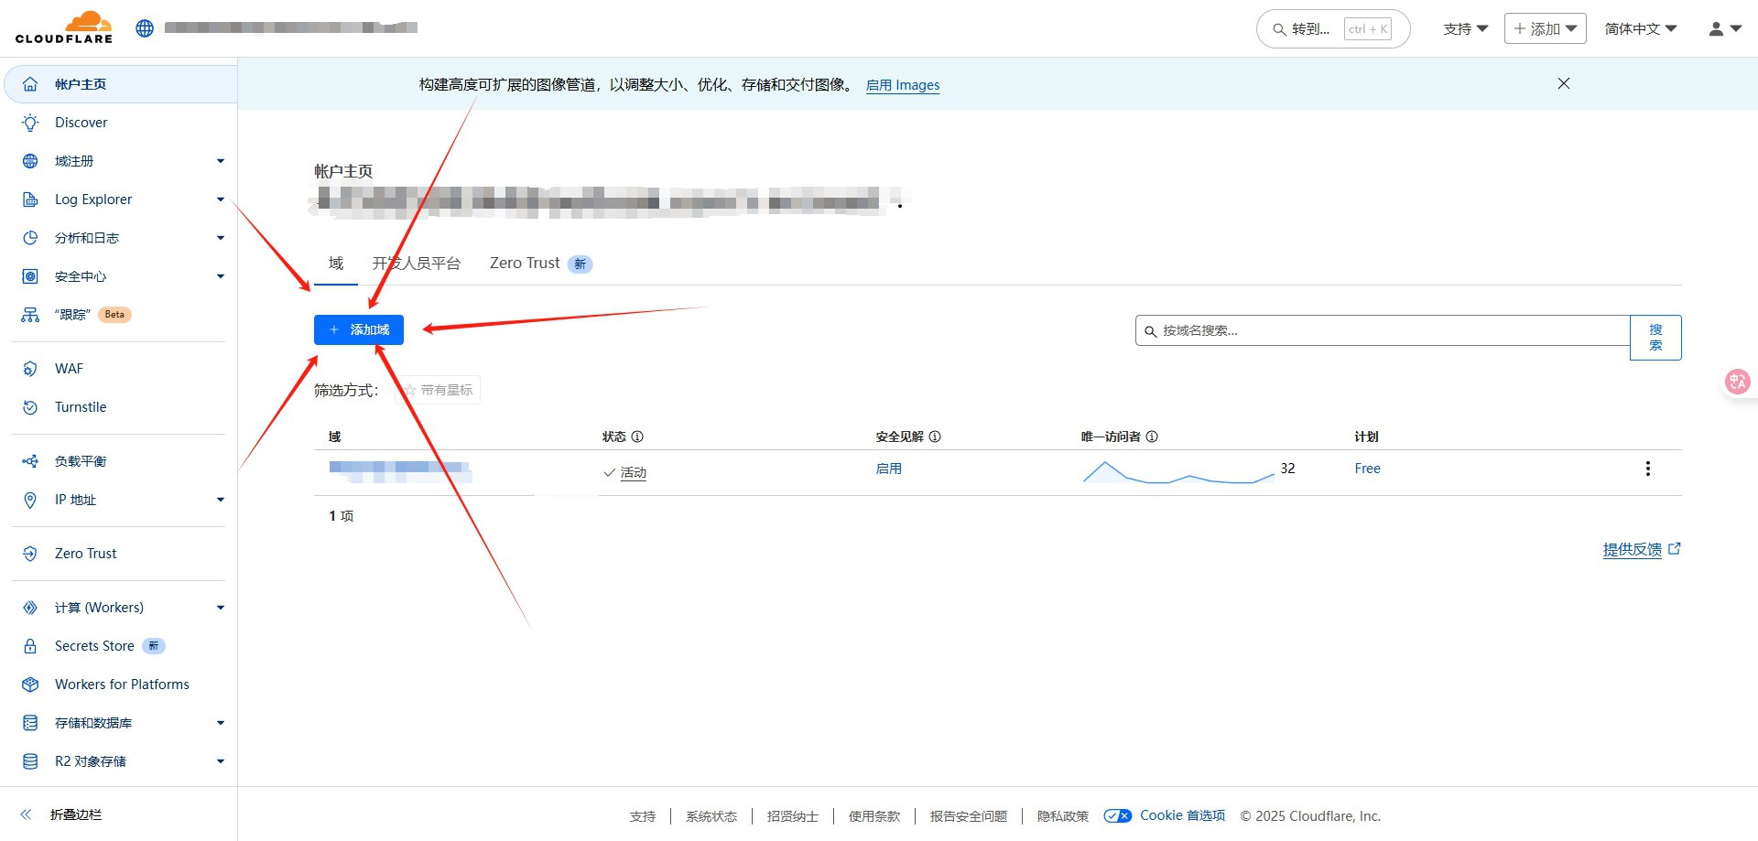Click the 按域名搜索 search field

[1383, 330]
